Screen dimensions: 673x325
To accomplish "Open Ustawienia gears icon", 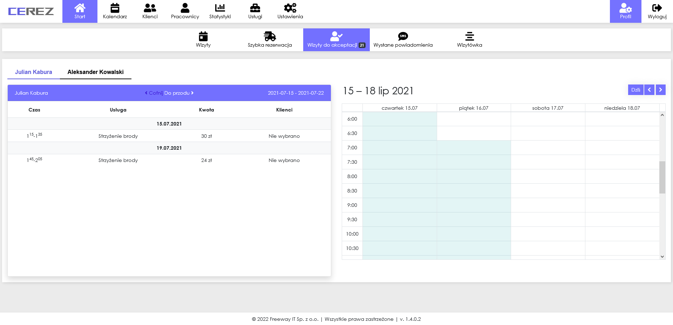I will (290, 8).
